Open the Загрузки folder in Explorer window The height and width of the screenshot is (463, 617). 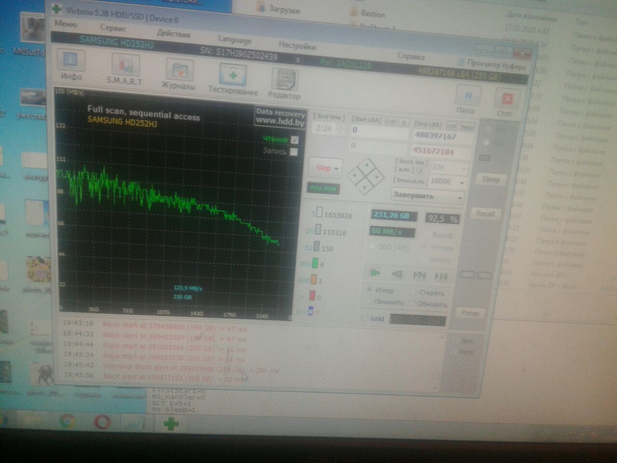tap(279, 8)
